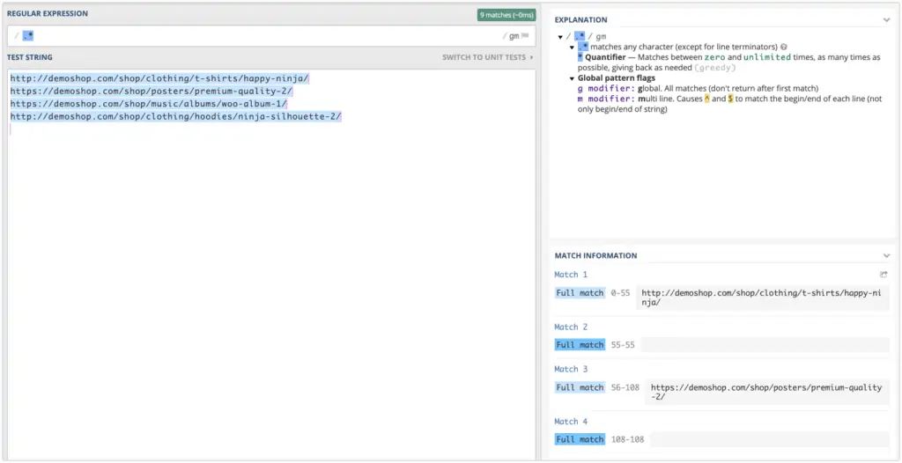Click Switch to Unit Tests link

tap(487, 57)
